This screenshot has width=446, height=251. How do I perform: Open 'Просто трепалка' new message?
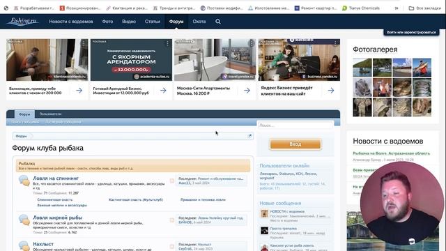[x=284, y=229]
